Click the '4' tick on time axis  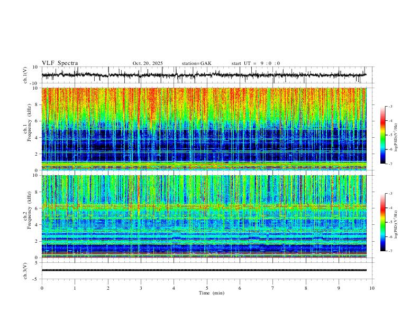pos(174,288)
